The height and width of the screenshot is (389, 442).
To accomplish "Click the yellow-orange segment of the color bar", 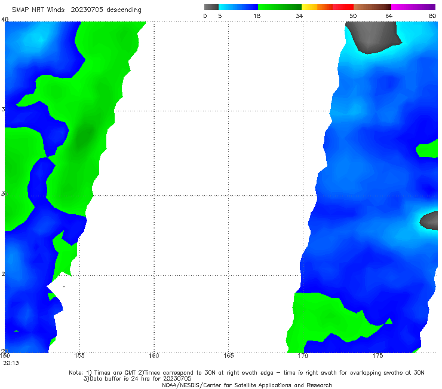I will coord(317,7).
